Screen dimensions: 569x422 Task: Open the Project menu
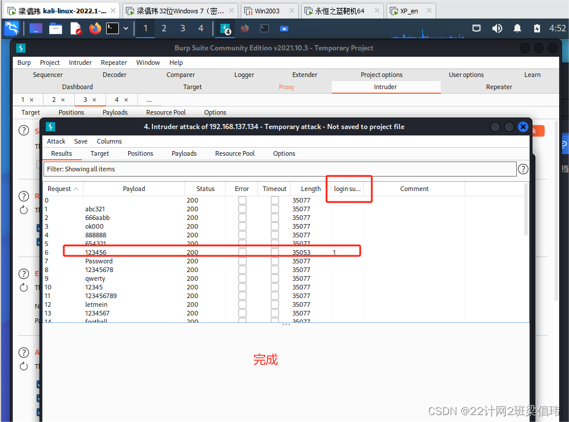click(50, 63)
